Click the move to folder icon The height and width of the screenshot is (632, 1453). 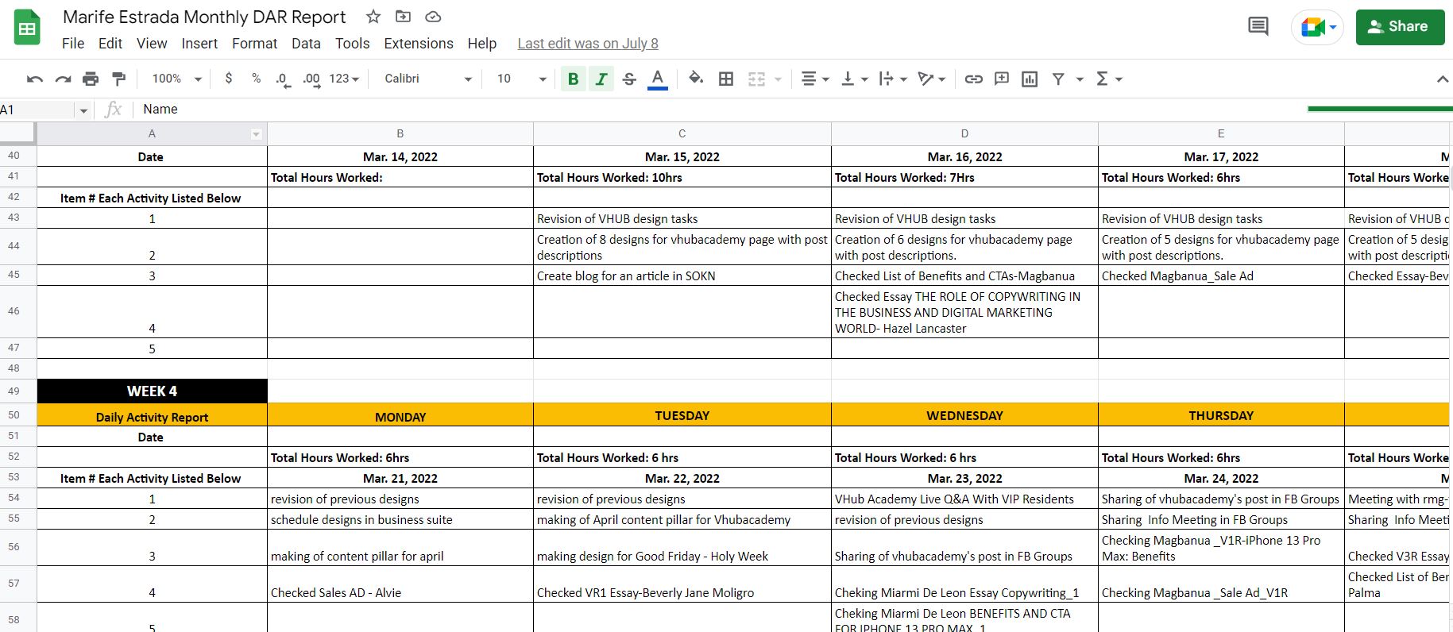coord(403,17)
